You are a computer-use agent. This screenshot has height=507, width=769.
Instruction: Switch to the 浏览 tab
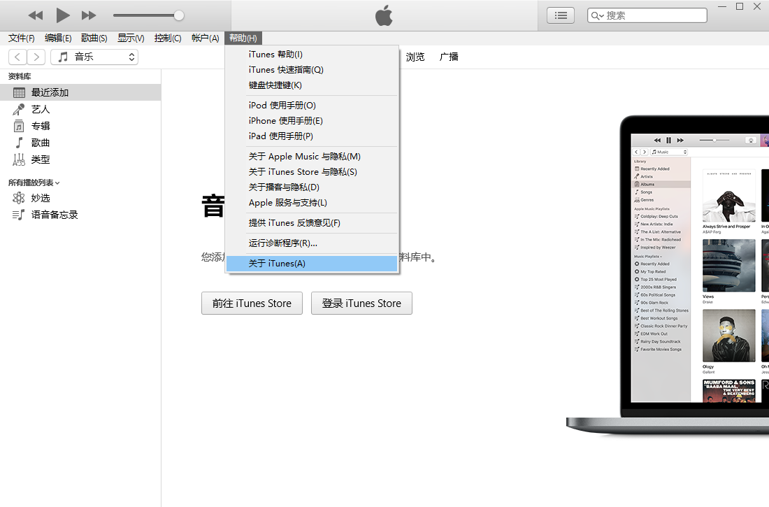coord(415,57)
